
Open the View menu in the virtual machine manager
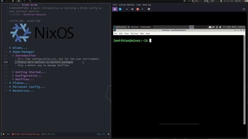(x=139, y=5)
